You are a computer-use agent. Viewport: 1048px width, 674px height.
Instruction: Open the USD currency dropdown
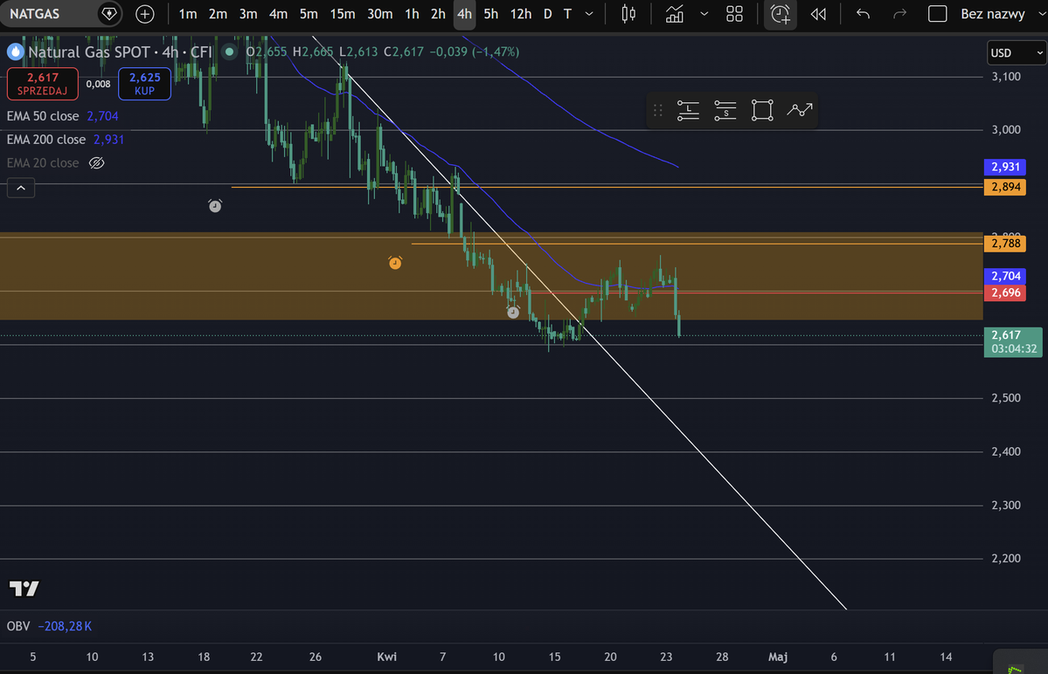click(x=1015, y=52)
